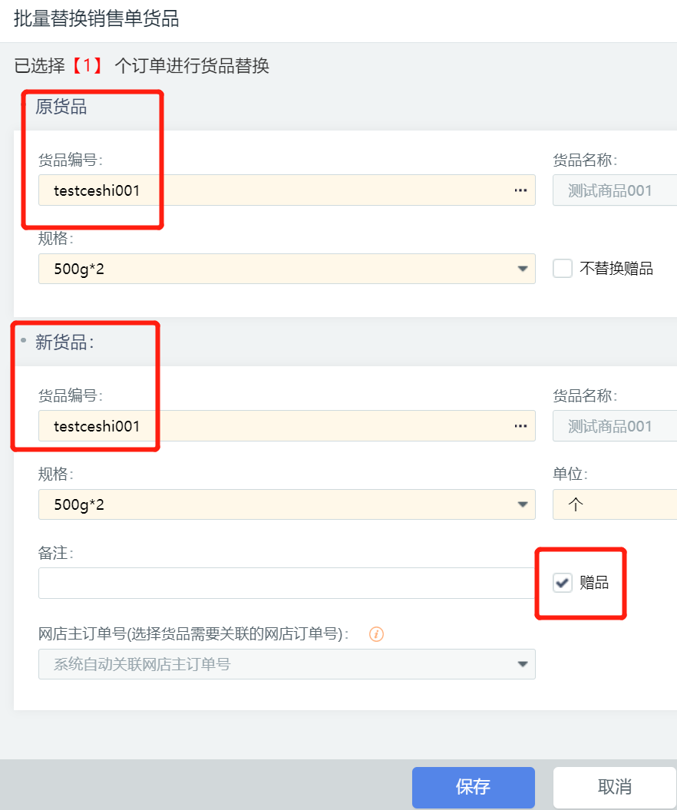Viewport: 677px width, 810px height.
Task: Click the 取消 button
Action: tap(615, 787)
